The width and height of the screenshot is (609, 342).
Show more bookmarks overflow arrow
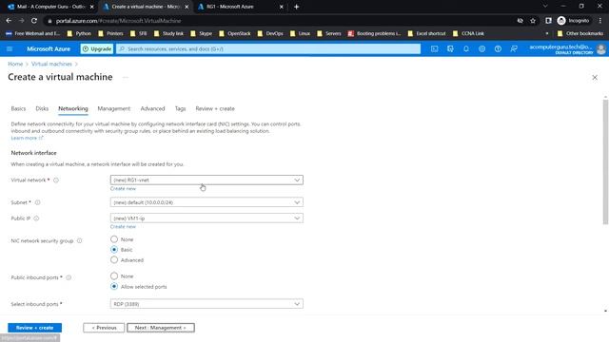[x=547, y=33]
